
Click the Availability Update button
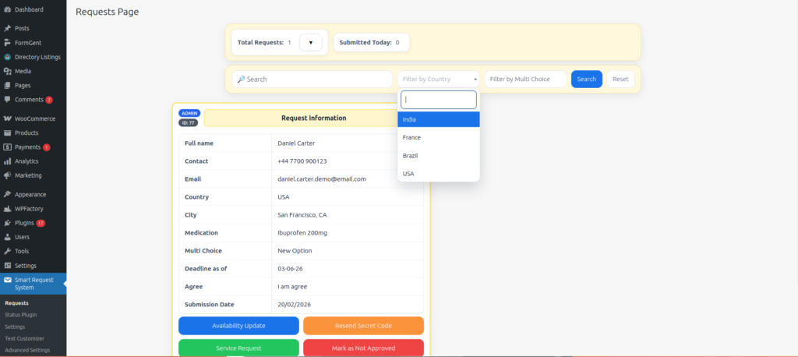238,325
